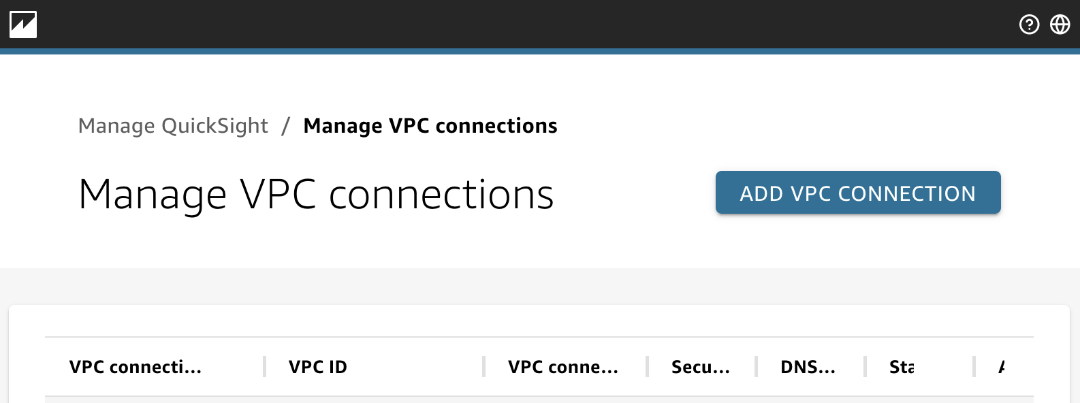Viewport: 1080px width, 403px height.
Task: Sort by the VPC connection ID column
Action: click(x=563, y=367)
